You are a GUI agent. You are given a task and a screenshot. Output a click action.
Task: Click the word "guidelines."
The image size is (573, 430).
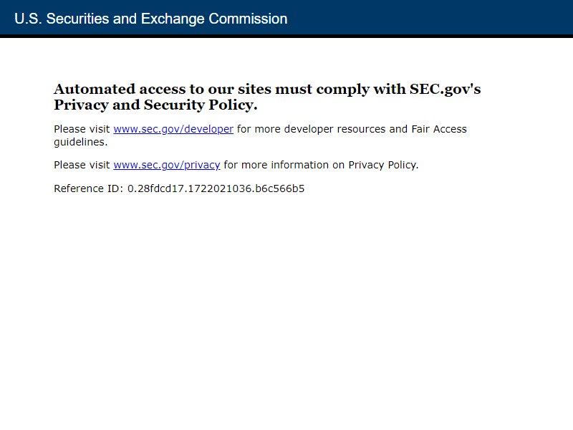click(x=81, y=142)
